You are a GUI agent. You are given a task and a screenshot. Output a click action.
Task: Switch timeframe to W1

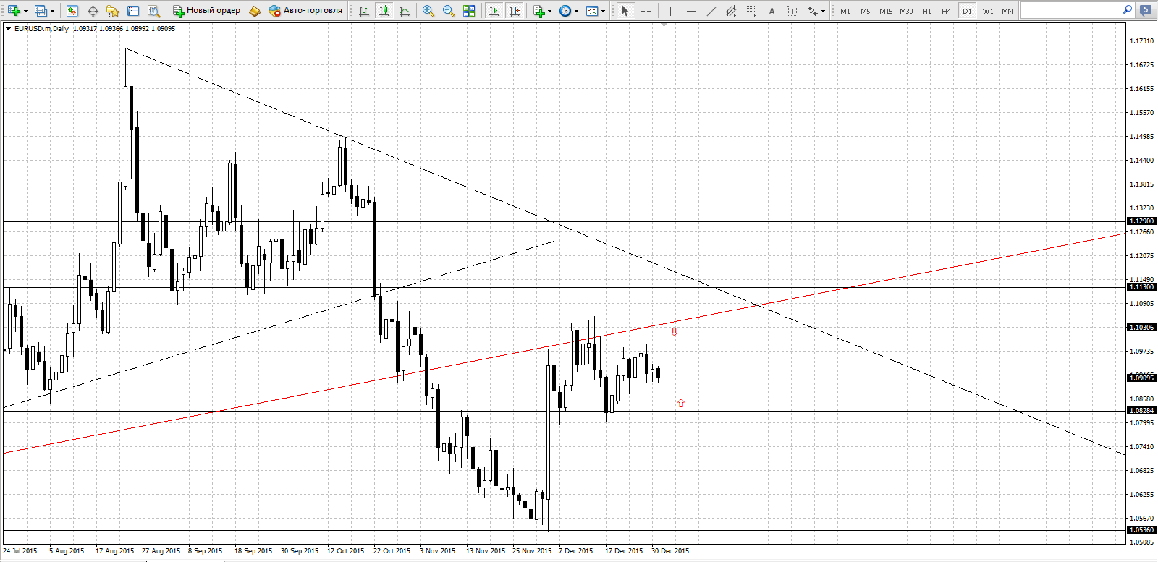[x=988, y=11]
